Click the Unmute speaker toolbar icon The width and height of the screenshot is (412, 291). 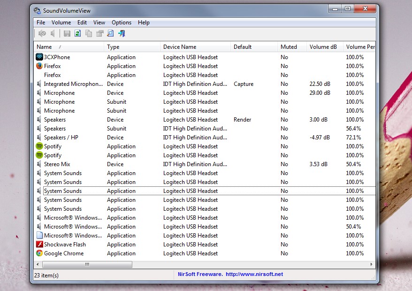53,33
